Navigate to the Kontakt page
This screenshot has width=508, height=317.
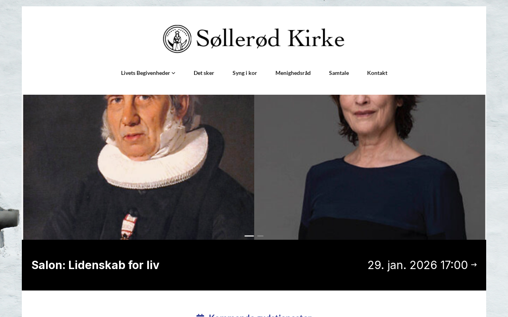(377, 73)
